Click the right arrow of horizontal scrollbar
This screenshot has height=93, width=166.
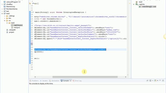[126, 77]
